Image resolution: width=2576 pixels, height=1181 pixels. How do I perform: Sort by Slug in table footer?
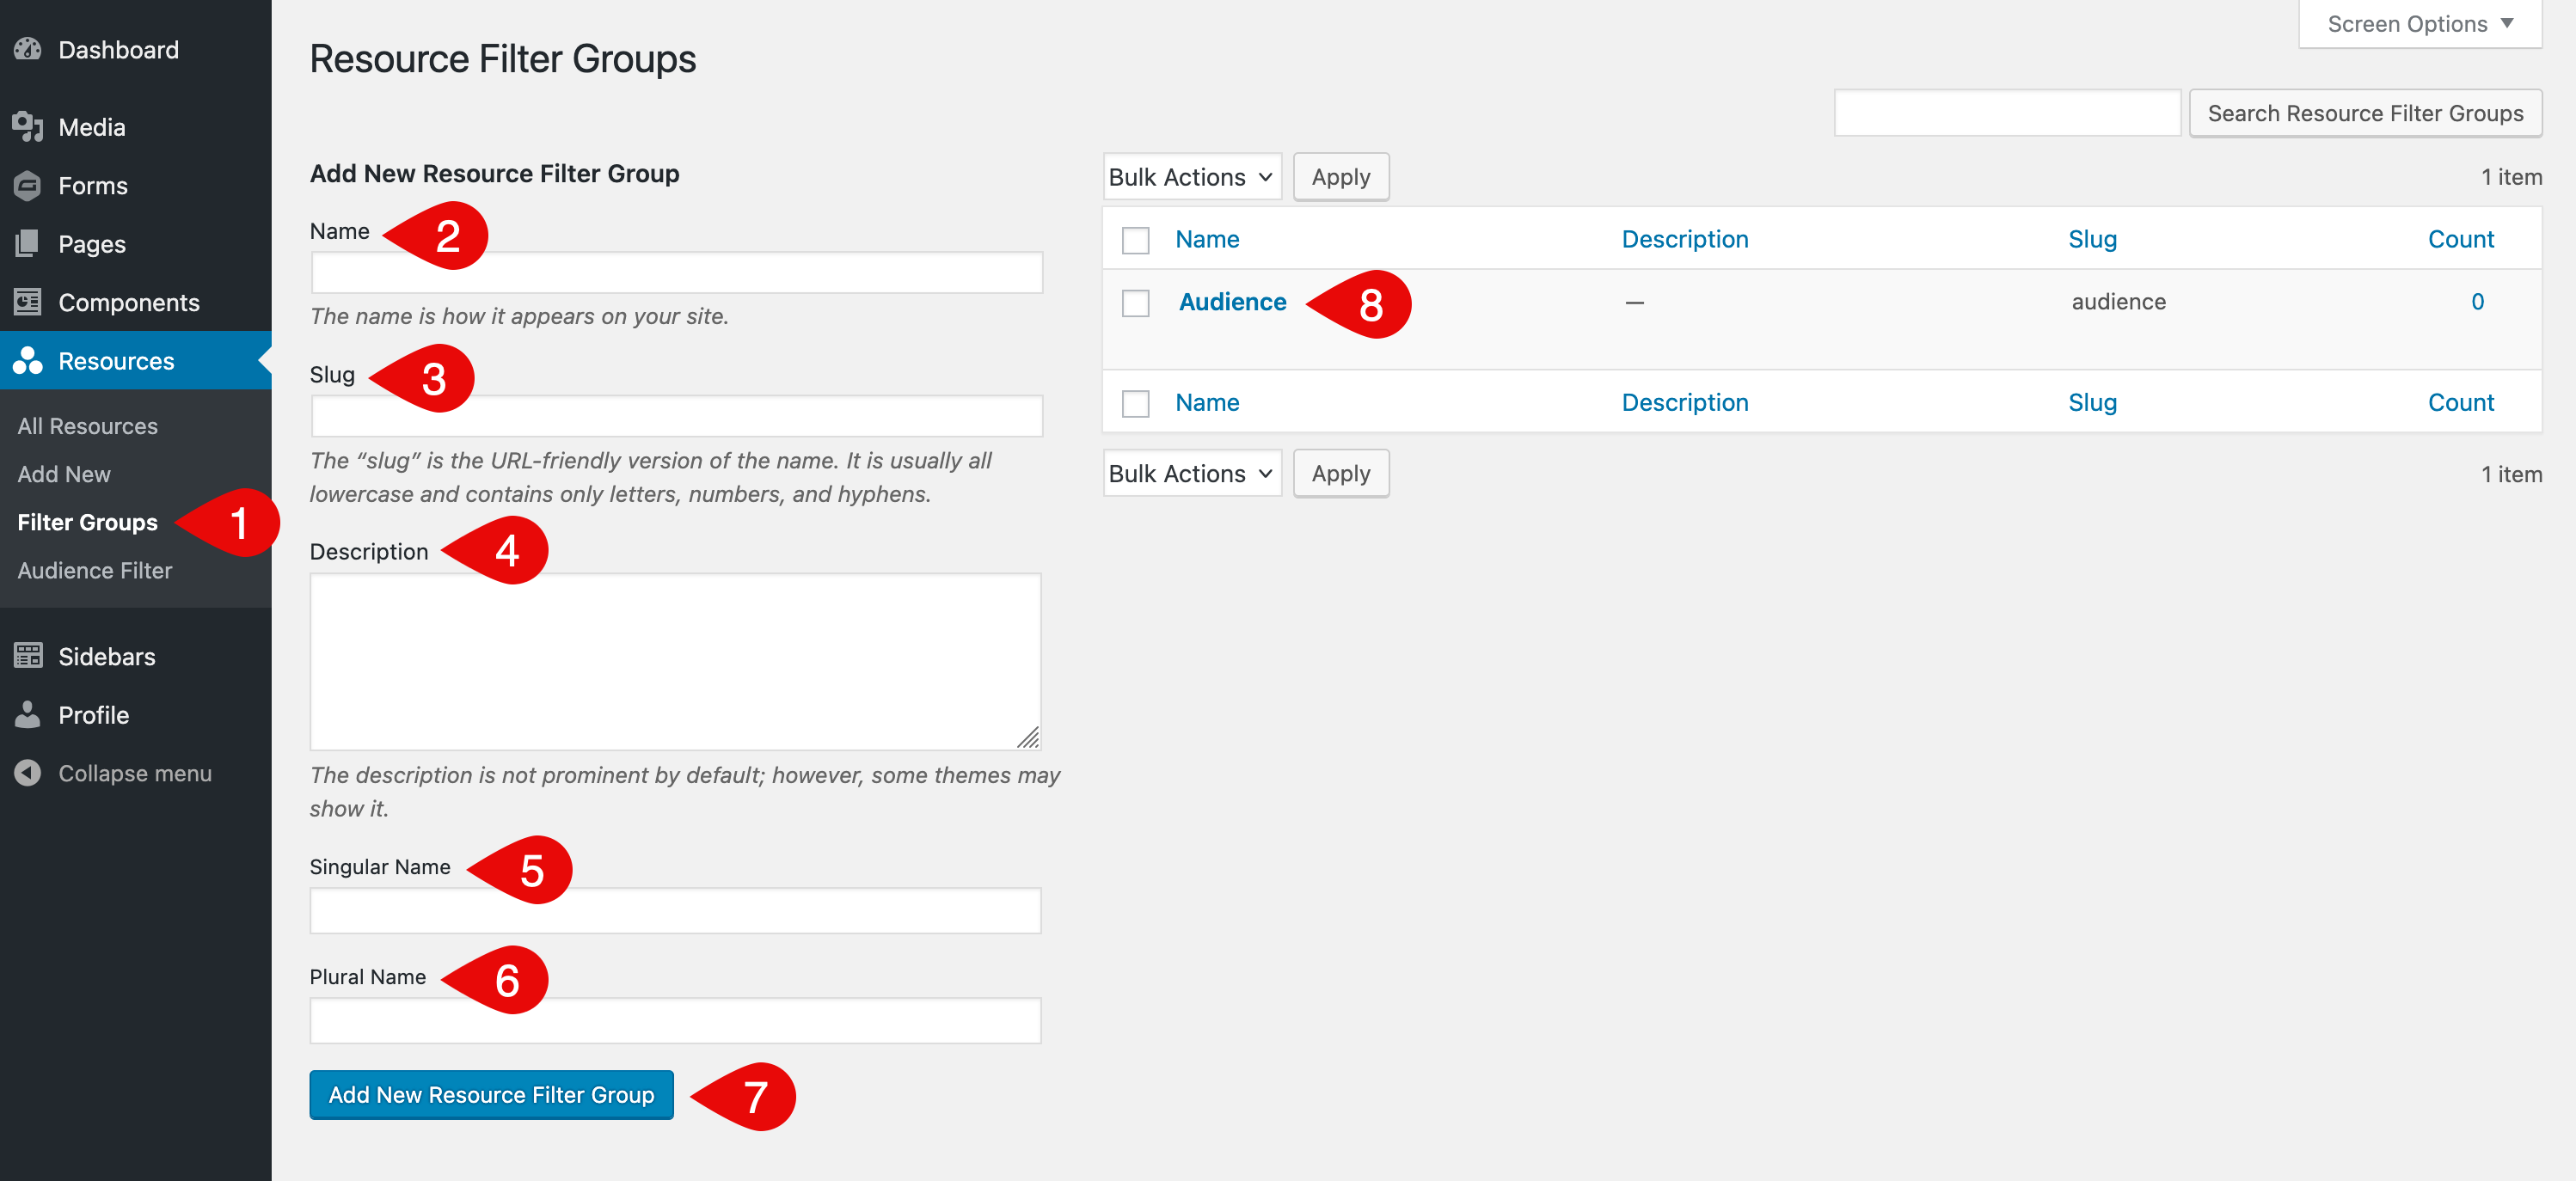click(2092, 402)
